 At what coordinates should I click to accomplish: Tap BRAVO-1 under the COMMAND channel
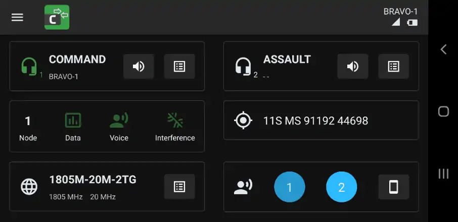pos(63,77)
